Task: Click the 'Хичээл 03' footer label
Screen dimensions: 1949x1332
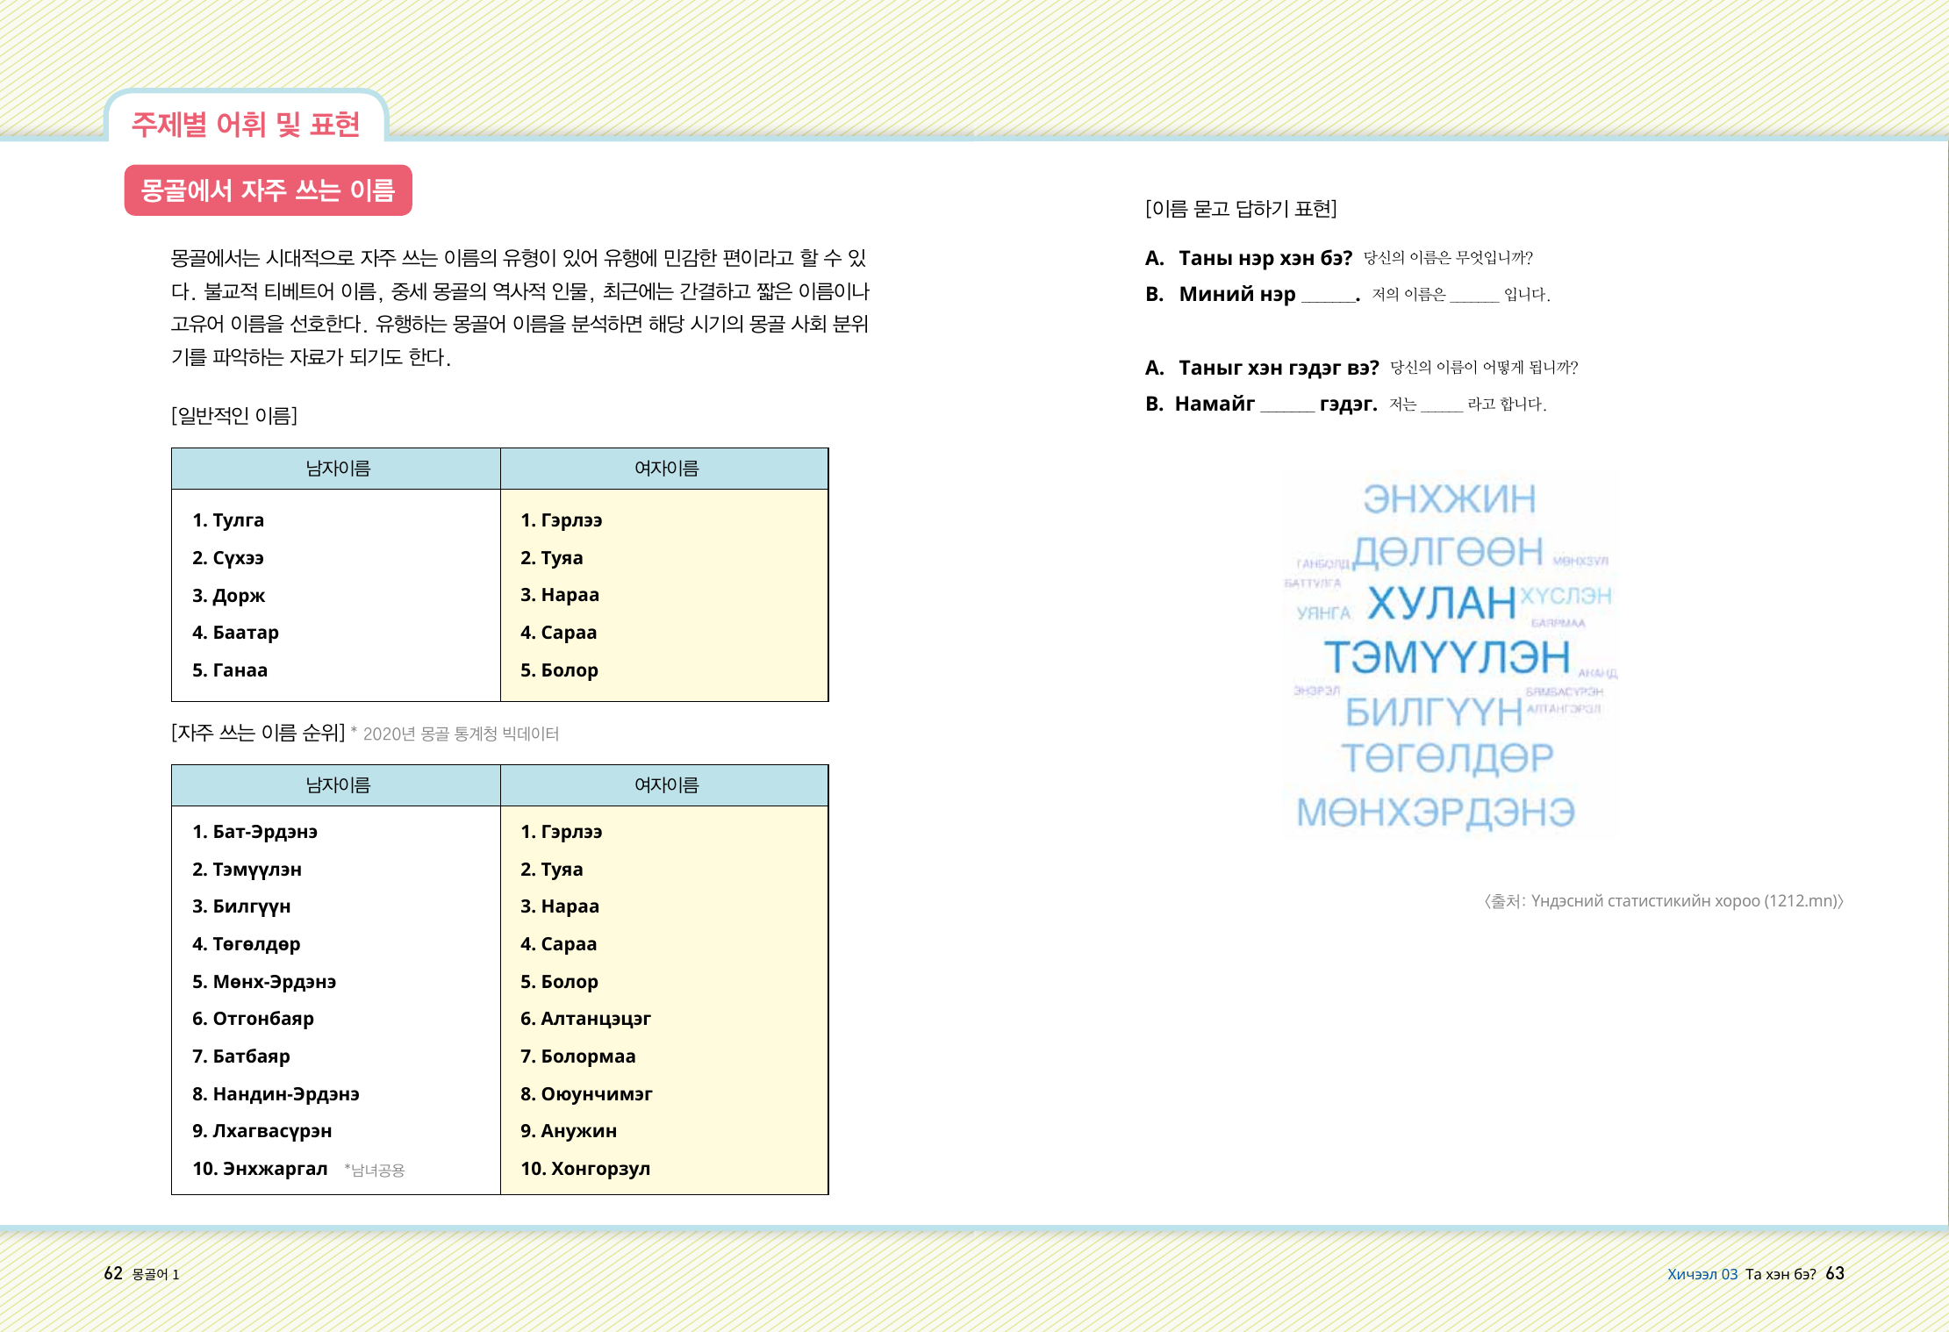Action: pyautogui.click(x=1702, y=1274)
